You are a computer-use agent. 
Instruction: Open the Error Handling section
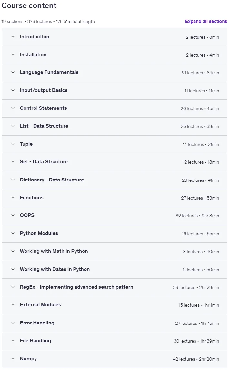coord(115,323)
